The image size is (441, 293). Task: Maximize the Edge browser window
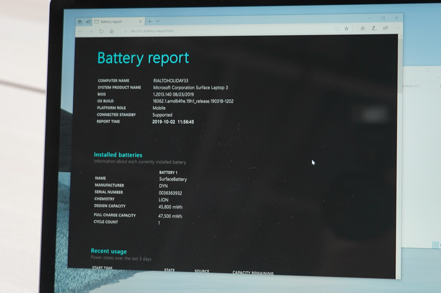(383, 18)
